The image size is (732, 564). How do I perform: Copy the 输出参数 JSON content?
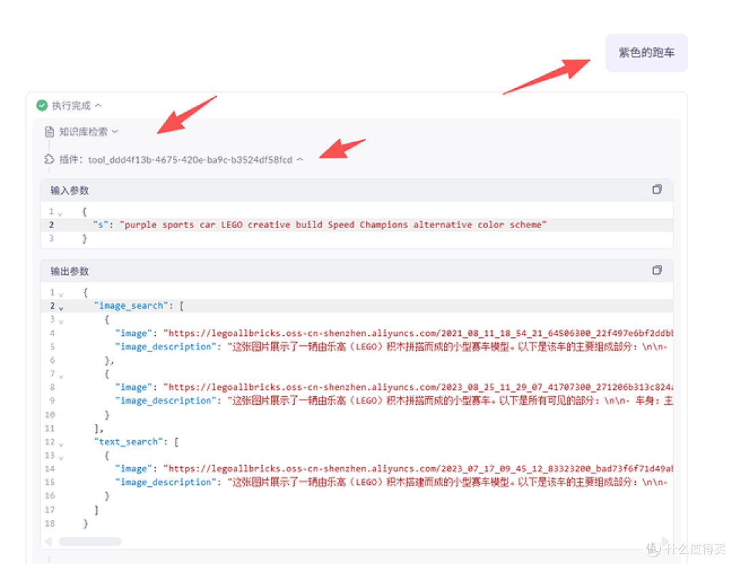(x=657, y=270)
